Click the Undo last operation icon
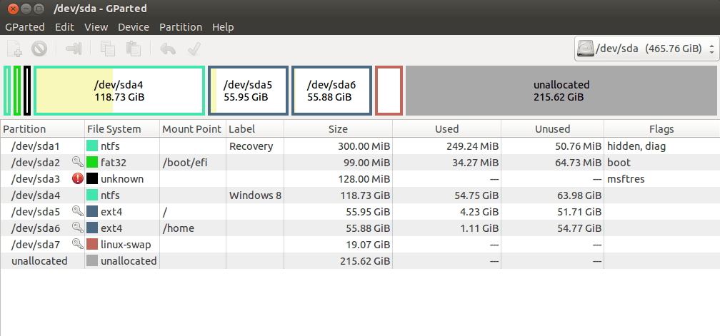 [x=168, y=49]
